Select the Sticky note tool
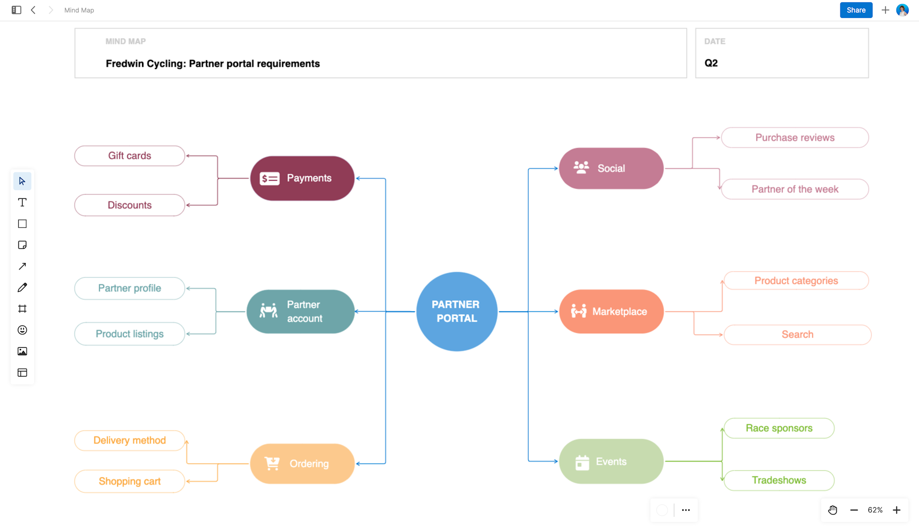The height and width of the screenshot is (532, 919). pos(22,245)
